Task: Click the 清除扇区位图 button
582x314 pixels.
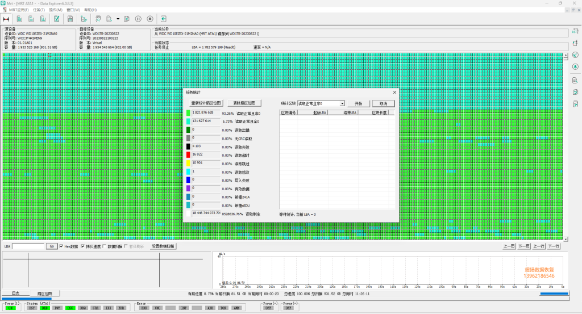Action: tap(244, 103)
